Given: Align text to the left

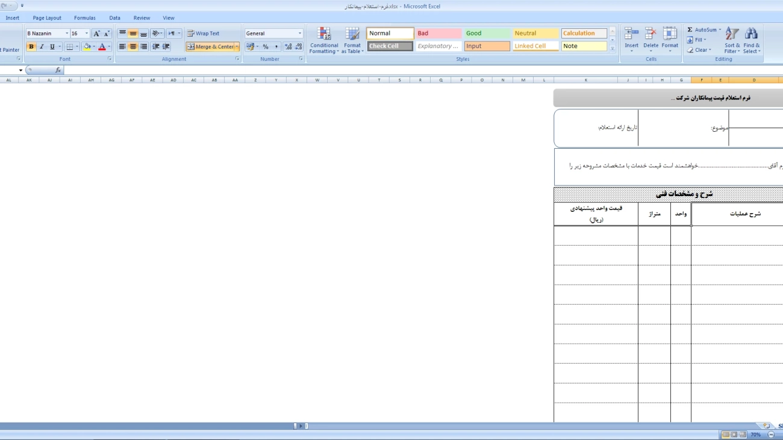Looking at the screenshot, I should tap(123, 47).
